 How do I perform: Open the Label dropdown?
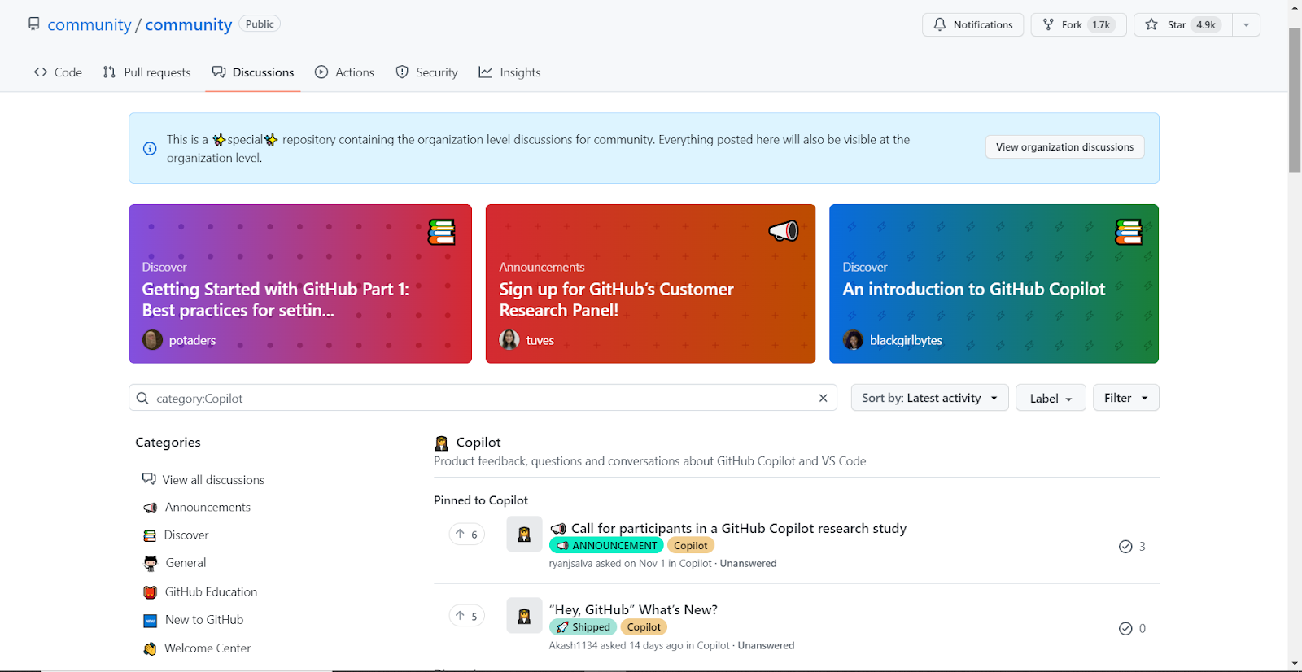pyautogui.click(x=1051, y=398)
